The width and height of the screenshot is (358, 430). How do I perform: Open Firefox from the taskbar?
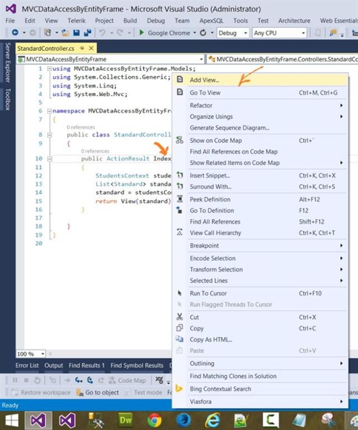[x=183, y=420]
